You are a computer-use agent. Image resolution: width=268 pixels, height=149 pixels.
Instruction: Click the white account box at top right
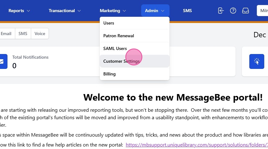262,11
